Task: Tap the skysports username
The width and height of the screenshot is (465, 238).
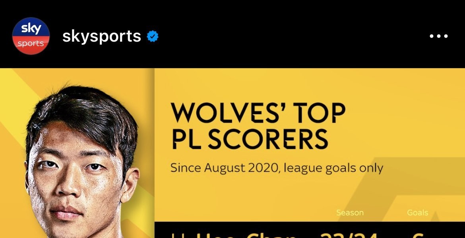Action: pyautogui.click(x=102, y=36)
